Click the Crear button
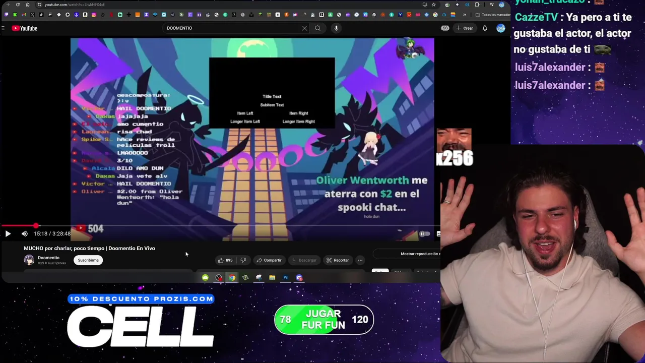 [465, 28]
